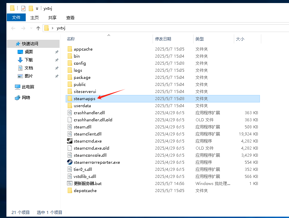The height and width of the screenshot is (218, 289).
Task: Click the steamerrorreporter.exe Steam icon
Action: pos(70,162)
